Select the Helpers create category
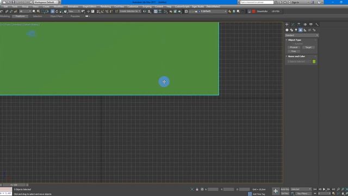Image resolution: width=348 pixels, height=196 pixels. coord(305,30)
